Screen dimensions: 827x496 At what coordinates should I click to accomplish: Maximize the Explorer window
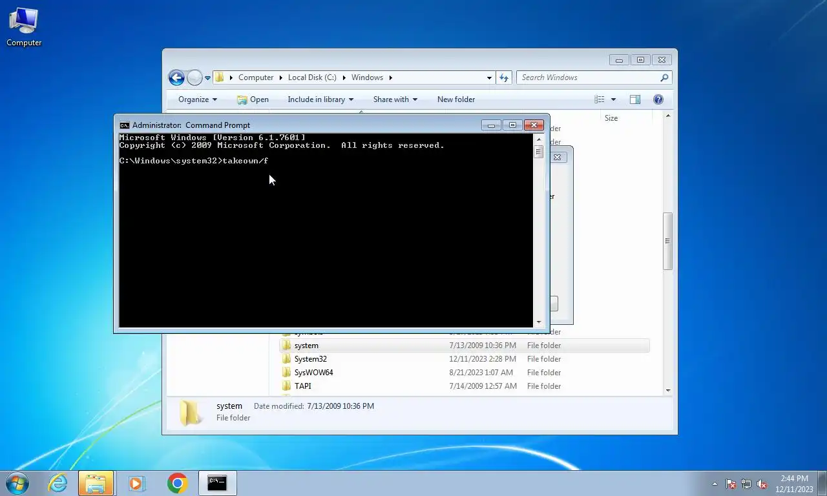(640, 60)
